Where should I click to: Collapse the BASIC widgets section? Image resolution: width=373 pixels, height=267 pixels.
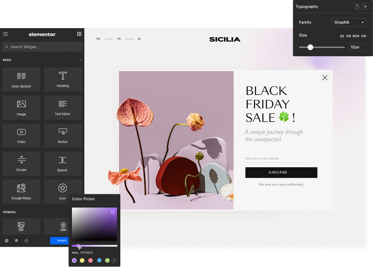80,60
